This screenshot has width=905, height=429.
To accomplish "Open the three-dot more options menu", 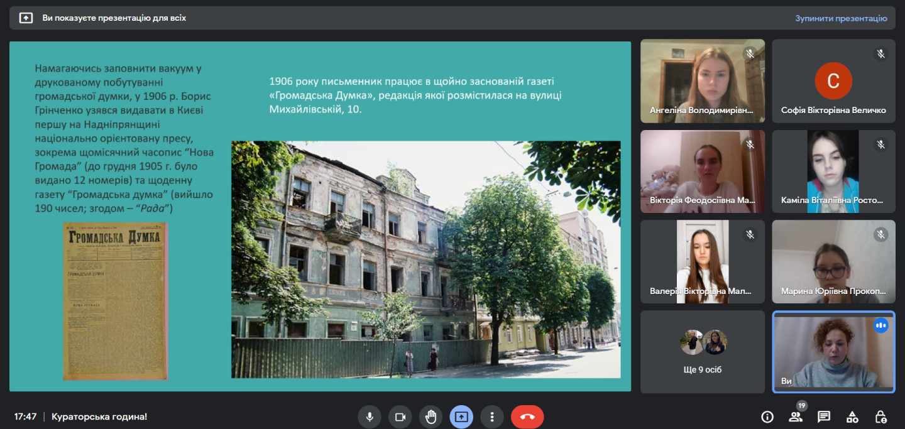I will pyautogui.click(x=492, y=416).
